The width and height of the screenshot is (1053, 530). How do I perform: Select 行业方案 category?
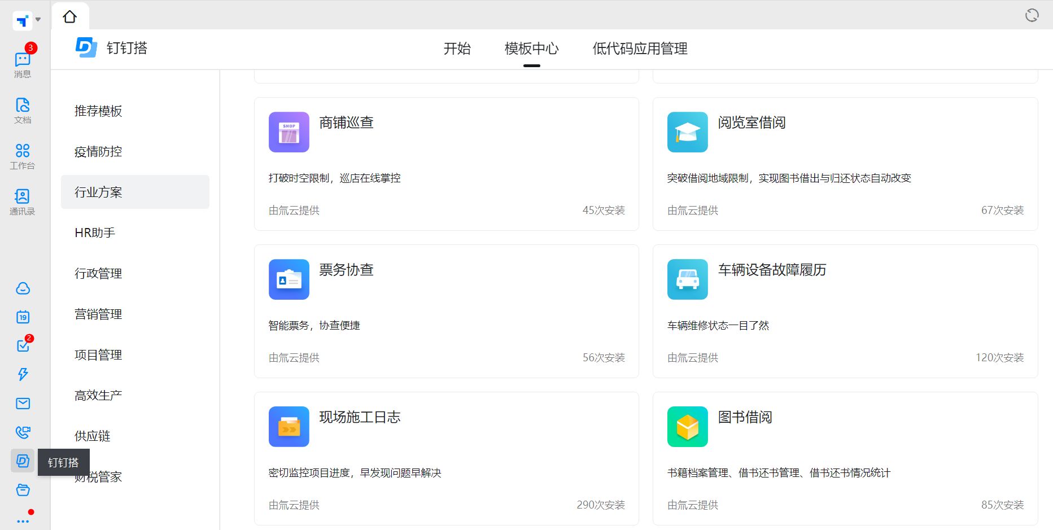coord(135,192)
